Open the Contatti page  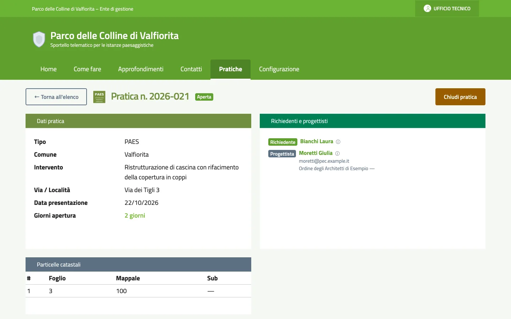(x=191, y=69)
